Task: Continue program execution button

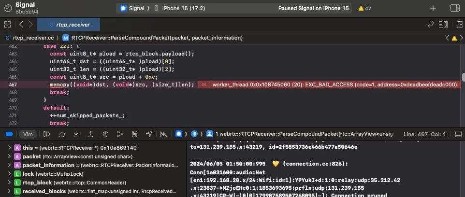Action: coord(47,134)
